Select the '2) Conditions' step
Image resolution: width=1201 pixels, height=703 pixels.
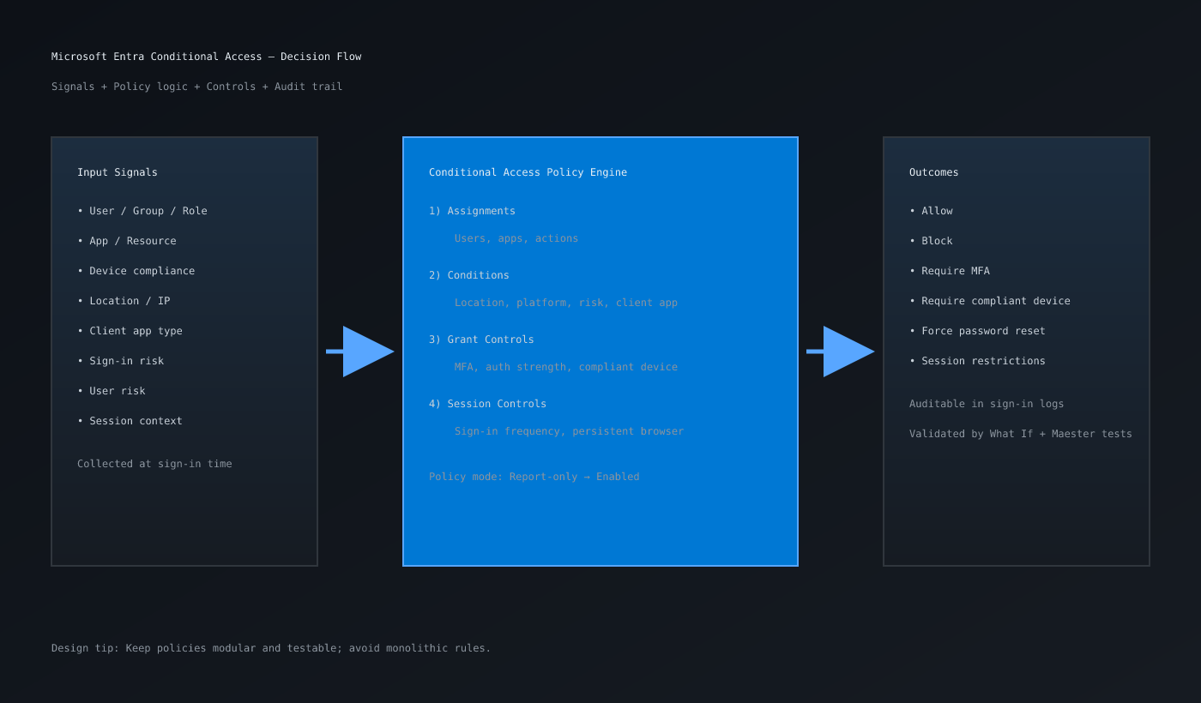[469, 275]
